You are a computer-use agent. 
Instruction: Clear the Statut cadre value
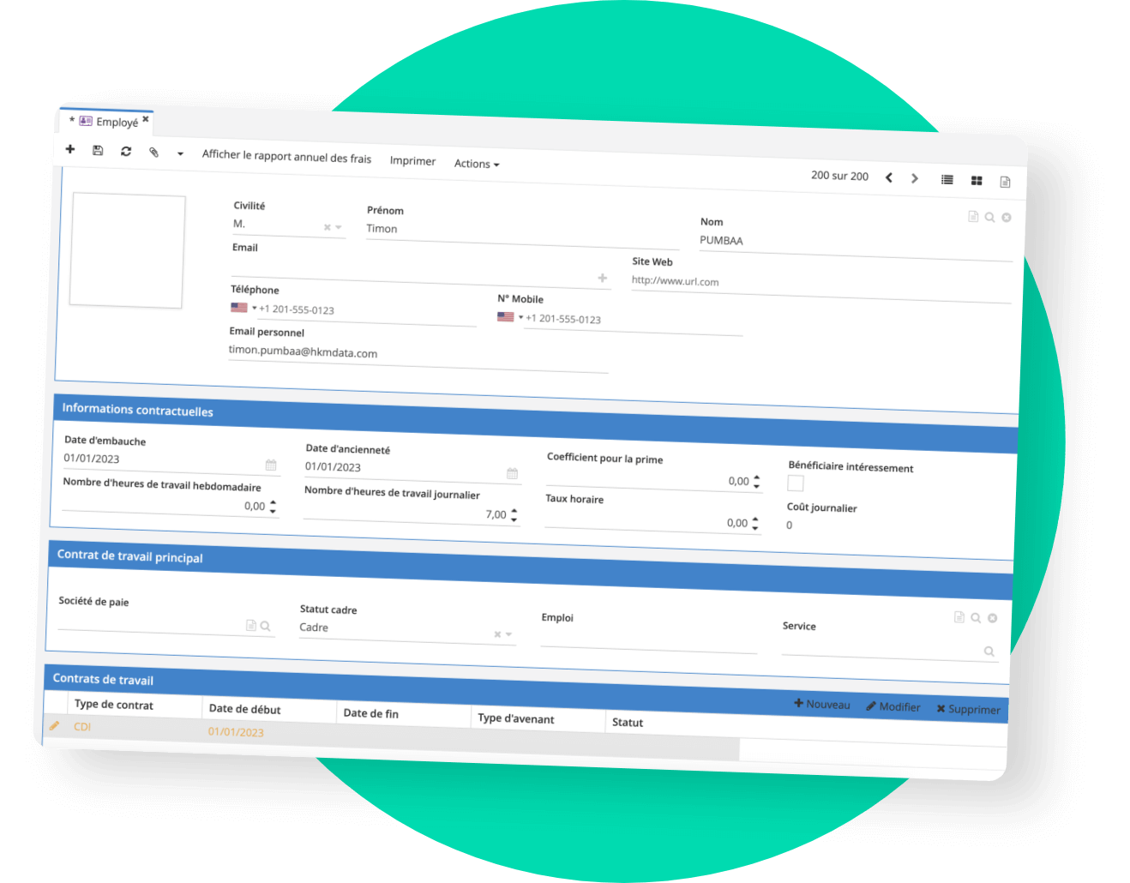(x=497, y=634)
